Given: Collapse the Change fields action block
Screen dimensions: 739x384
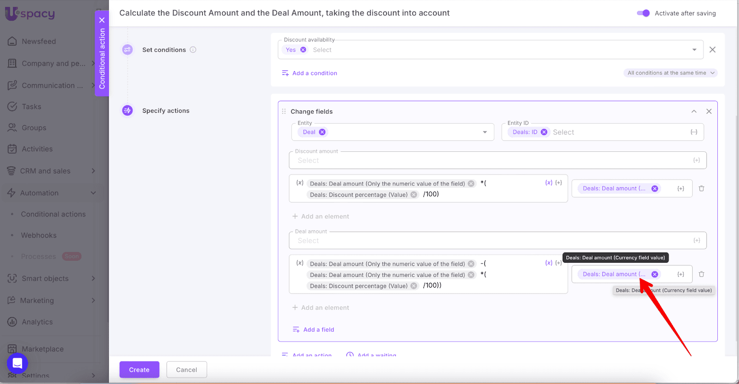Looking at the screenshot, I should click(694, 111).
